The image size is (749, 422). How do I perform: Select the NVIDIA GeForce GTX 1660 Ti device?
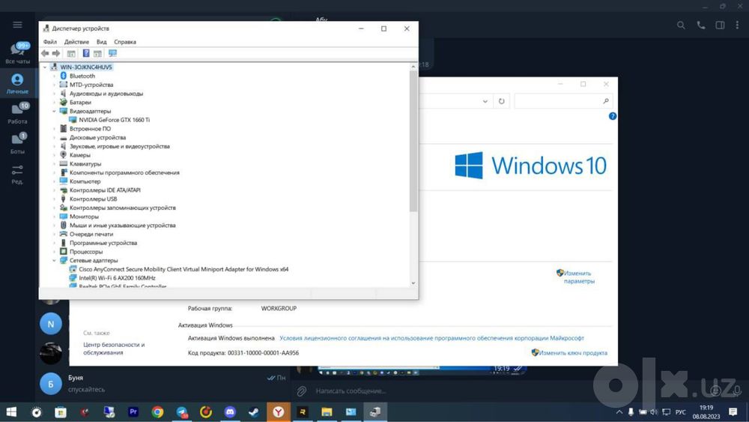(x=114, y=120)
